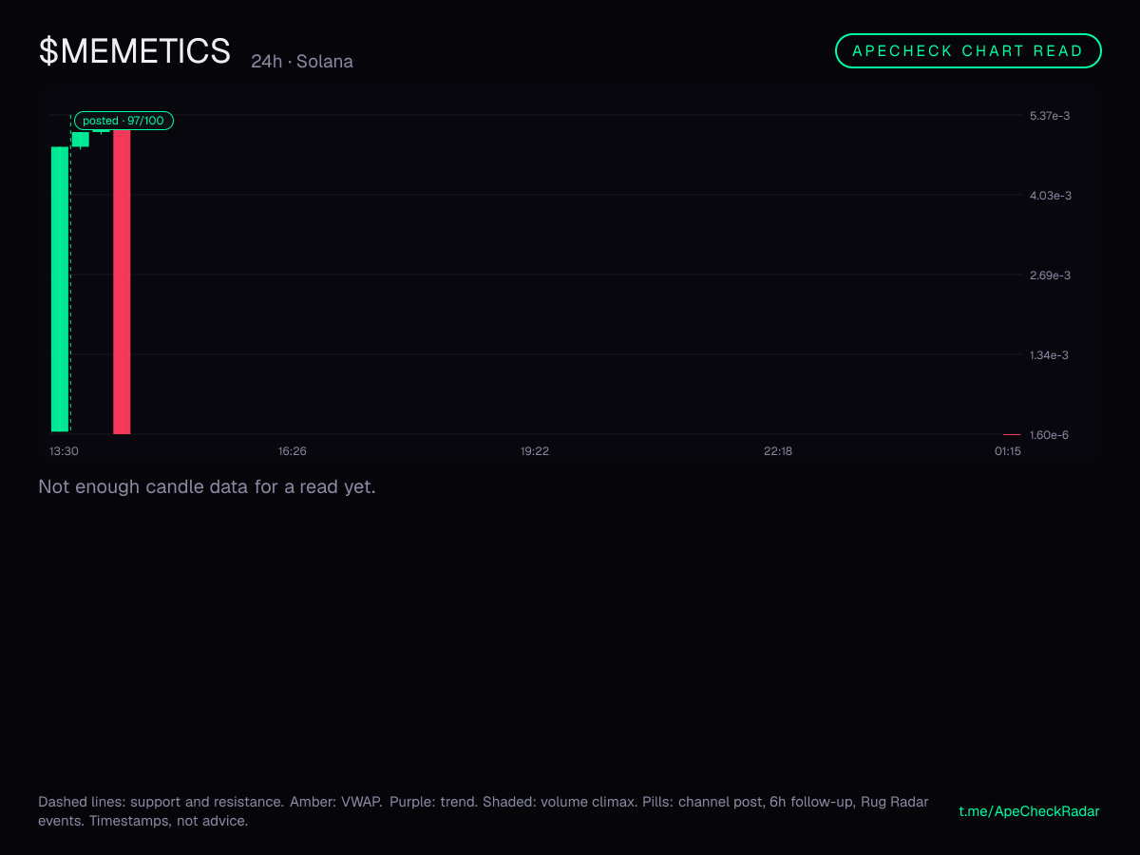Click the 2.69e-3 price axis label
Screen dimensions: 1140x855
pyautogui.click(x=1050, y=275)
